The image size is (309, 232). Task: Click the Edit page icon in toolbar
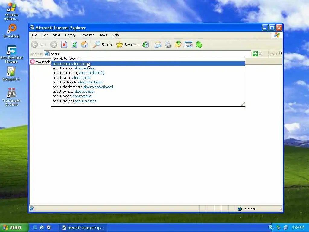pos(188,45)
